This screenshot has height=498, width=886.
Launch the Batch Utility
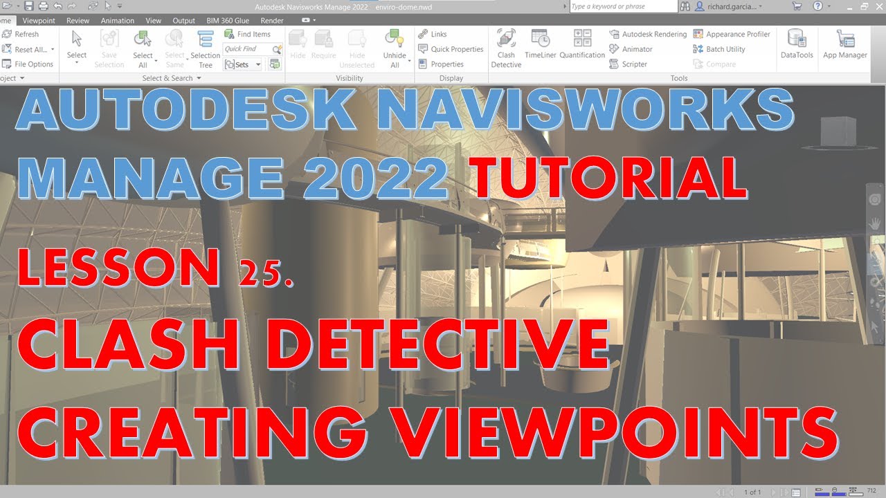pos(719,49)
